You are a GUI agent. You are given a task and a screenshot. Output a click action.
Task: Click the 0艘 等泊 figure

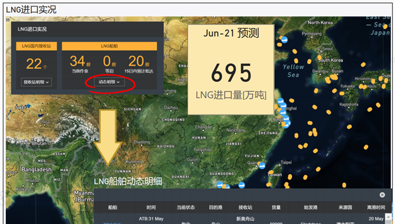tap(109, 61)
